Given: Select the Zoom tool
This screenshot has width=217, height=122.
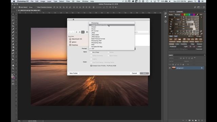Looking at the screenshot, I should (x=13, y=68).
